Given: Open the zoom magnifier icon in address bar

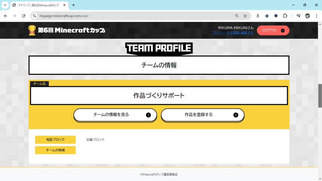Looking at the screenshot, I should click(x=237, y=16).
